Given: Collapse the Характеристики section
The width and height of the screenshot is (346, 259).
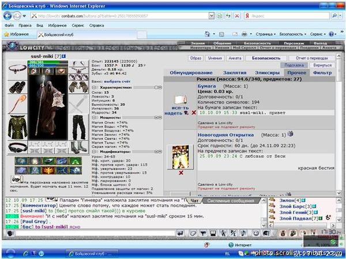Looking at the screenshot, I should click(x=93, y=87).
